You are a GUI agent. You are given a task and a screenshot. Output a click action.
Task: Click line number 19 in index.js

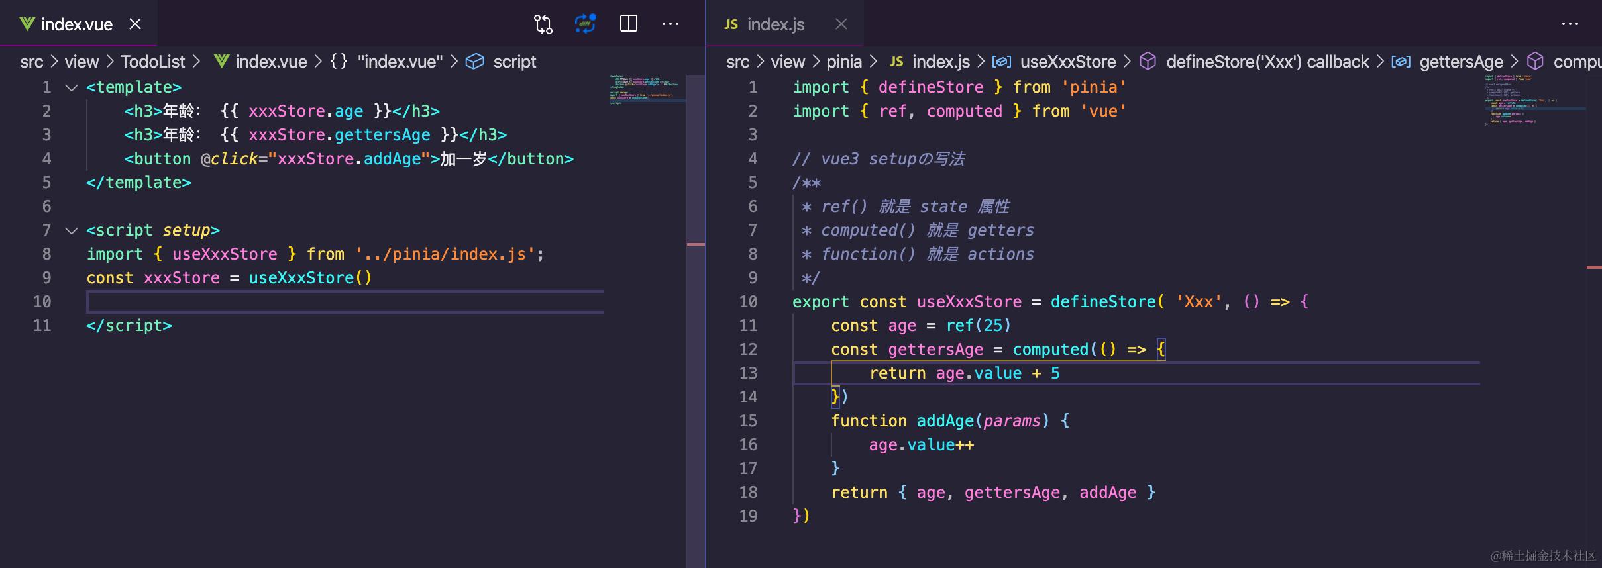pyautogui.click(x=748, y=516)
